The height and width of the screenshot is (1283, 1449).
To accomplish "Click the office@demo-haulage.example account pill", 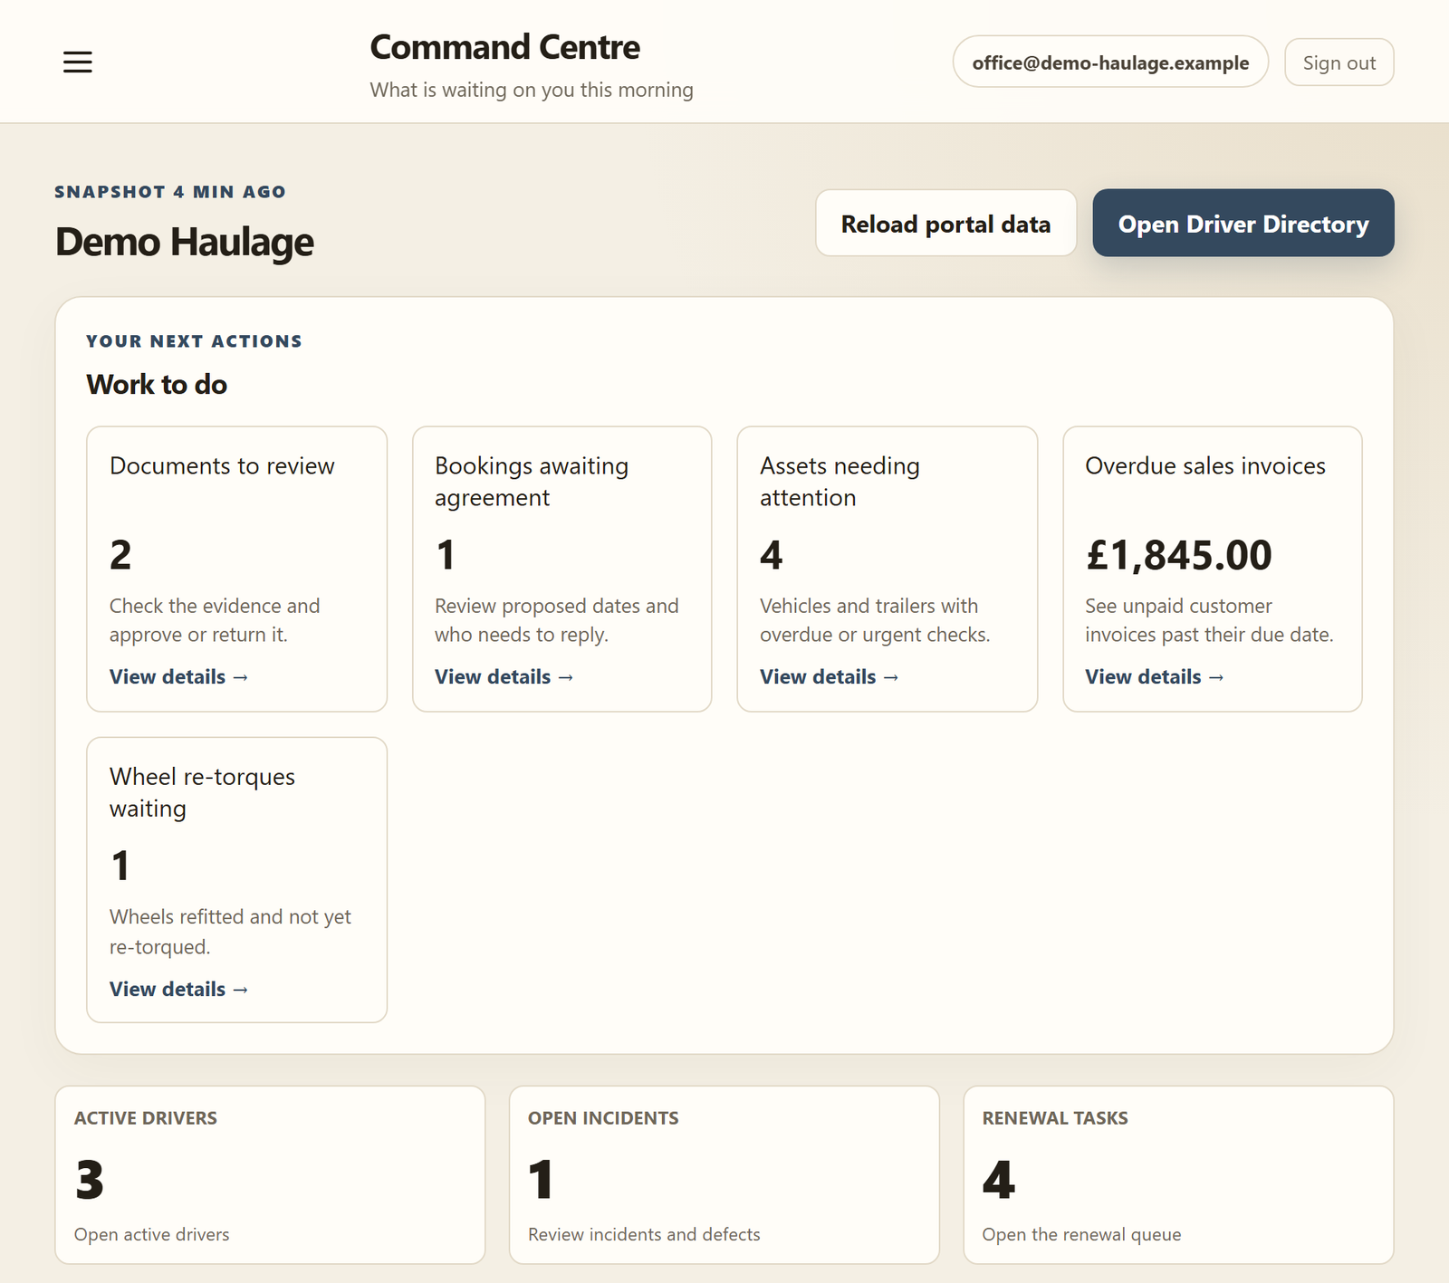I will click(x=1110, y=62).
